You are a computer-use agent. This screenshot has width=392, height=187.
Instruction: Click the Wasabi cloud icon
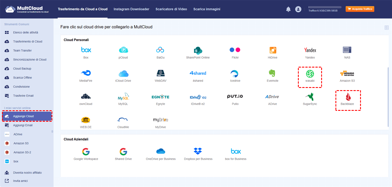coord(310,74)
